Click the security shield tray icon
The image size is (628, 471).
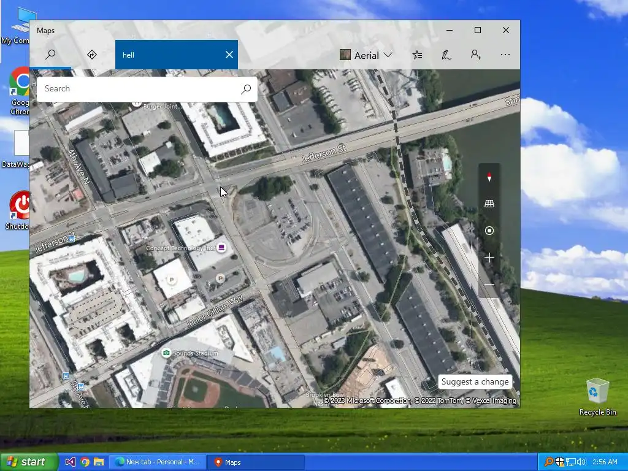coord(559,462)
